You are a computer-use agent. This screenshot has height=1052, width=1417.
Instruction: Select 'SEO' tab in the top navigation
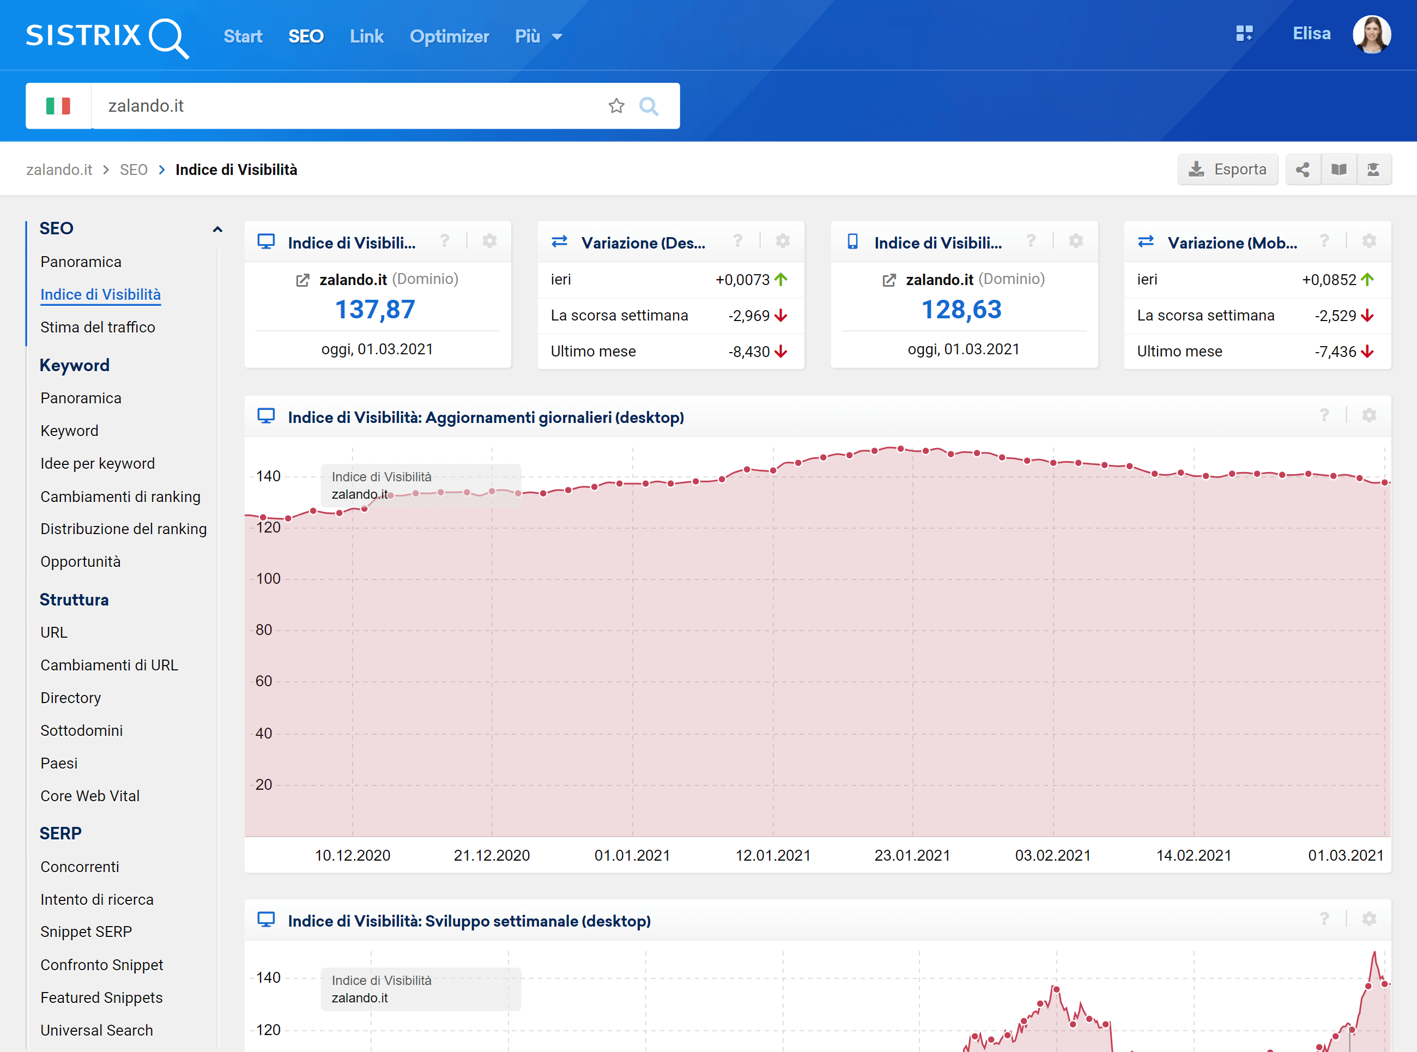click(x=306, y=37)
